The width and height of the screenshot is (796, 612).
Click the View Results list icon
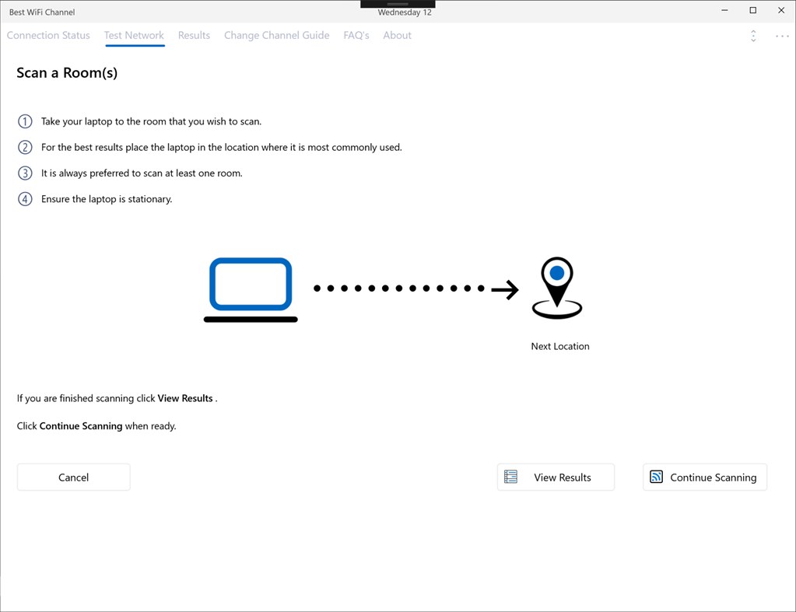point(511,477)
